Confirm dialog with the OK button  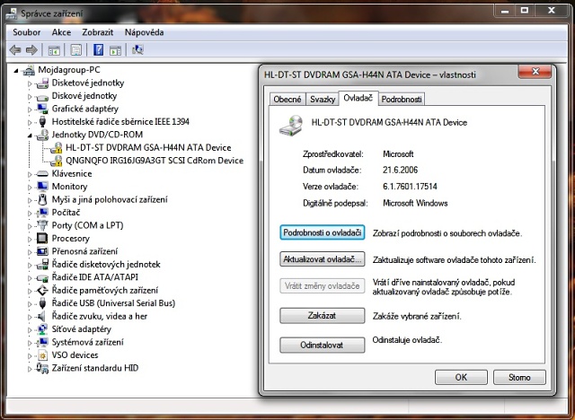[461, 377]
